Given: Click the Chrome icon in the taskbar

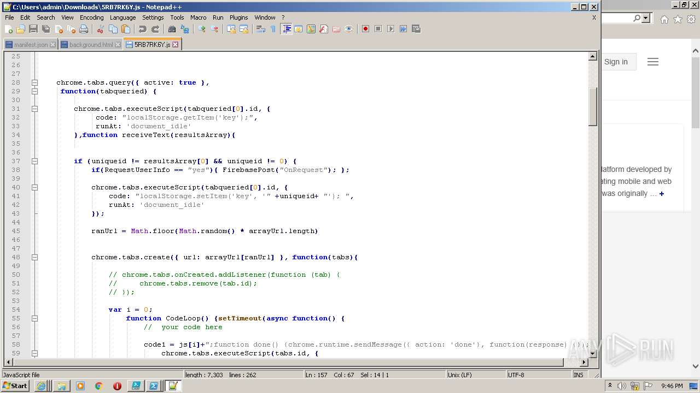Looking at the screenshot, I should tap(99, 386).
